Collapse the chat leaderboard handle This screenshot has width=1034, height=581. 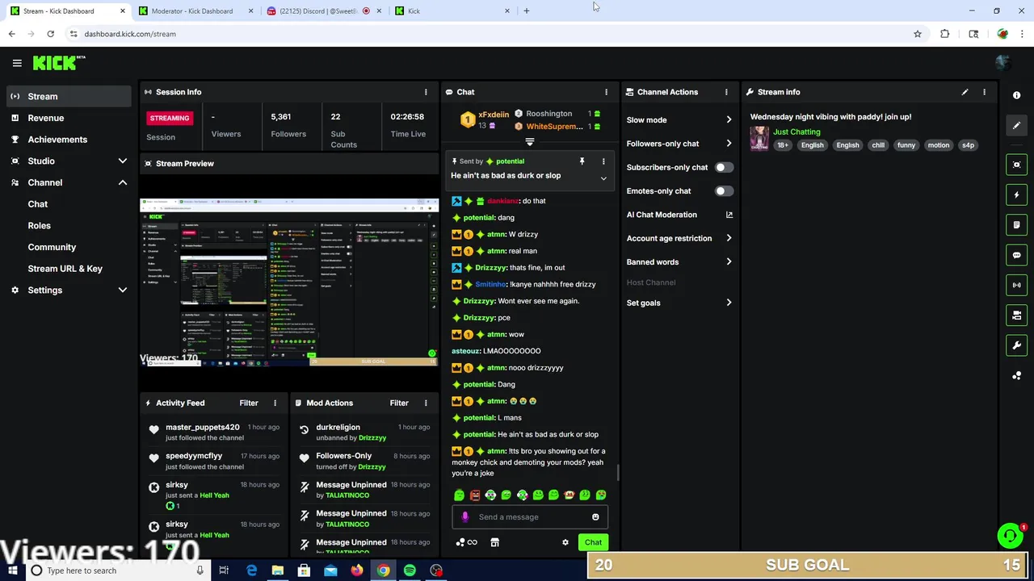coord(530,142)
